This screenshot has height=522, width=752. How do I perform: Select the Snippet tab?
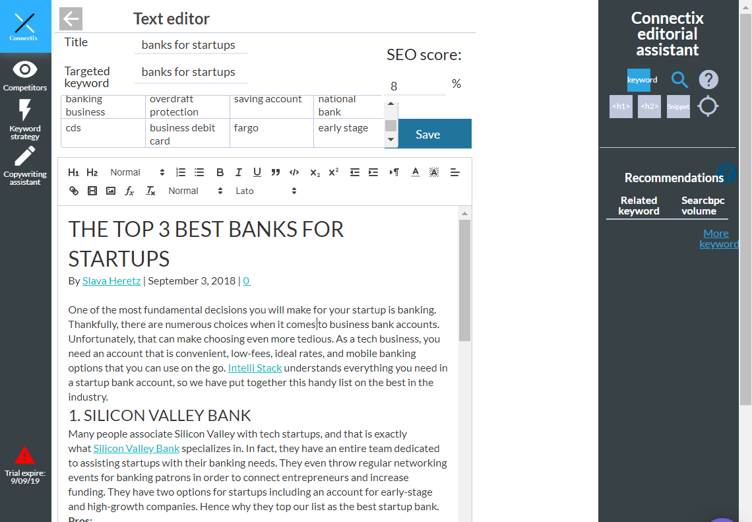pos(678,106)
